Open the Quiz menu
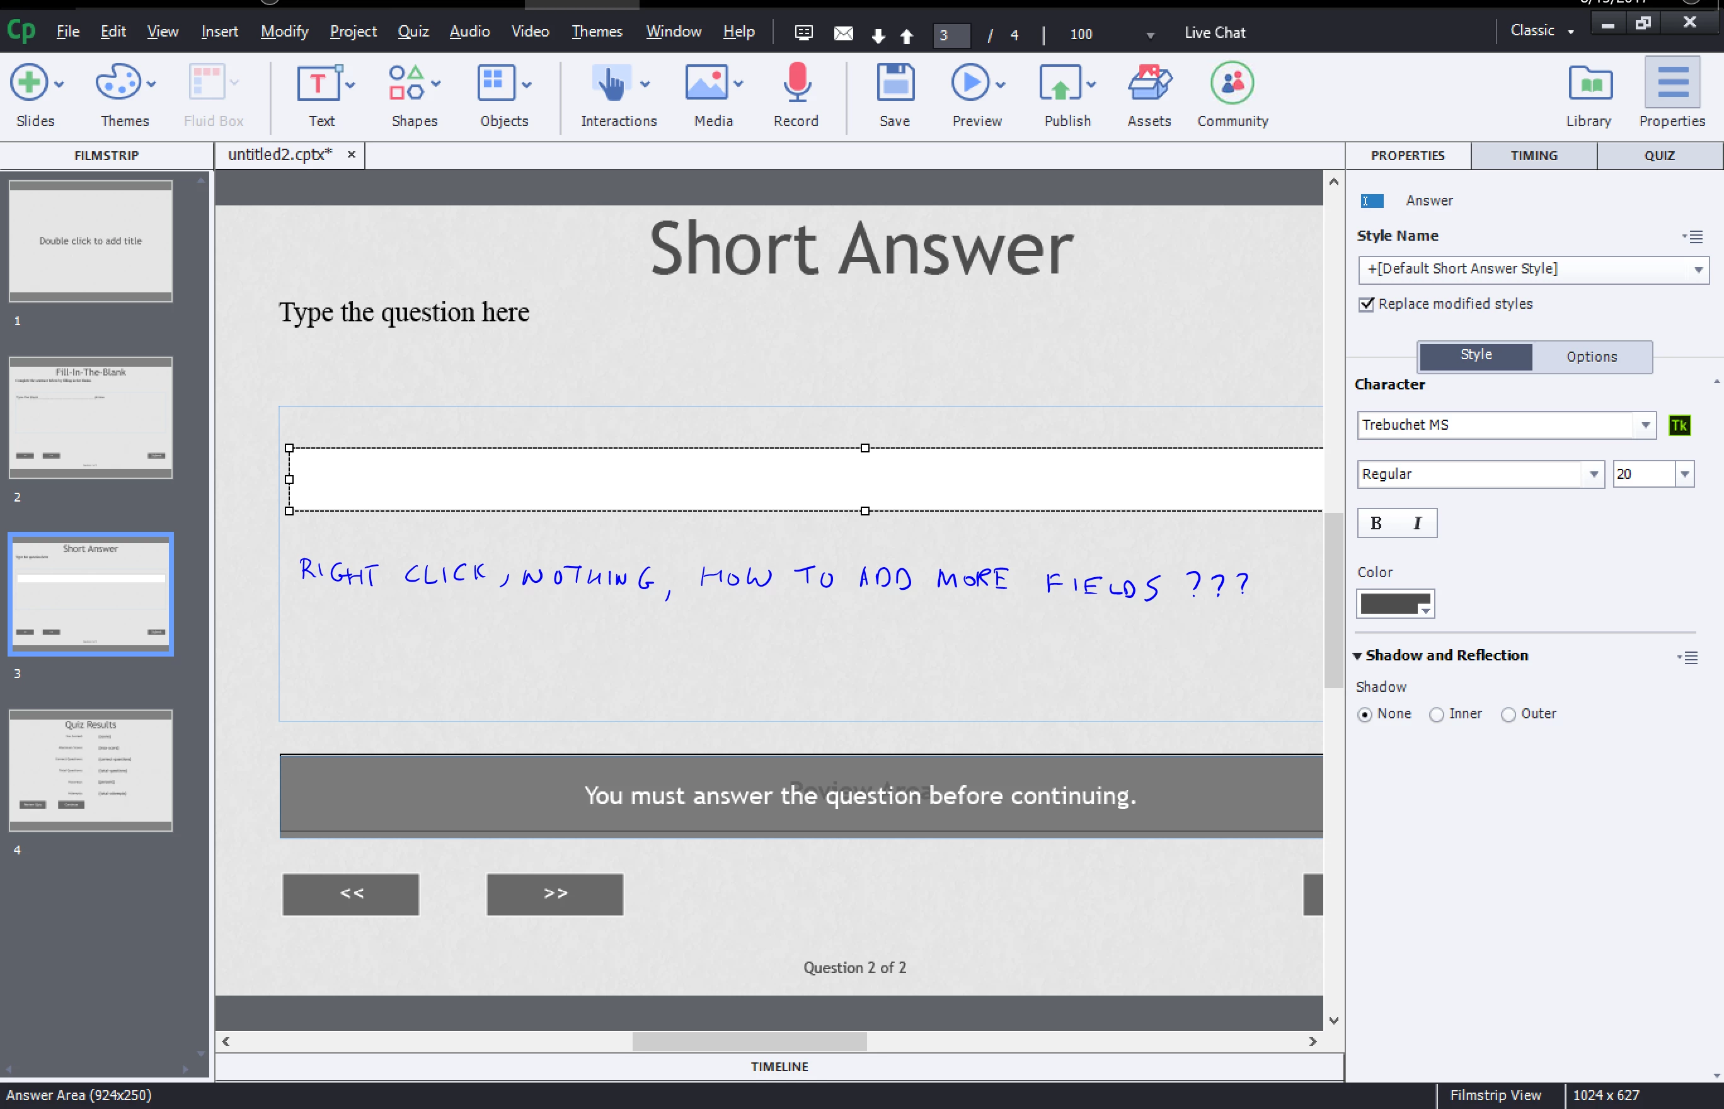Viewport: 1724px width, 1109px height. point(413,32)
